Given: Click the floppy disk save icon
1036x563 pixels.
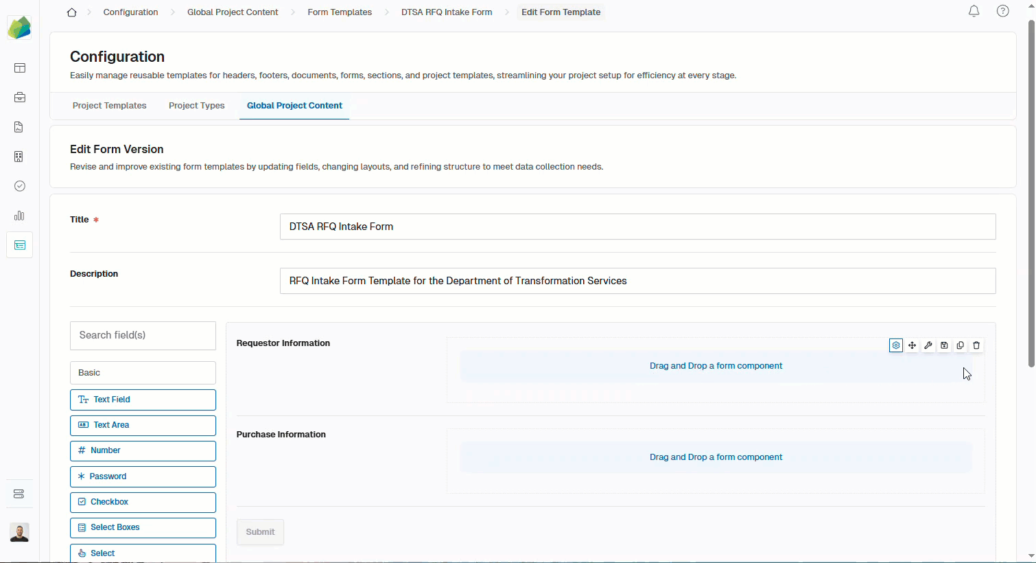Looking at the screenshot, I should 944,345.
